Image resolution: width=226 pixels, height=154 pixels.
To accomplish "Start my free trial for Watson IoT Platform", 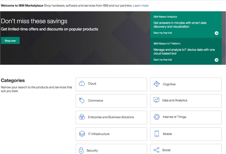I will tap(163, 60).
